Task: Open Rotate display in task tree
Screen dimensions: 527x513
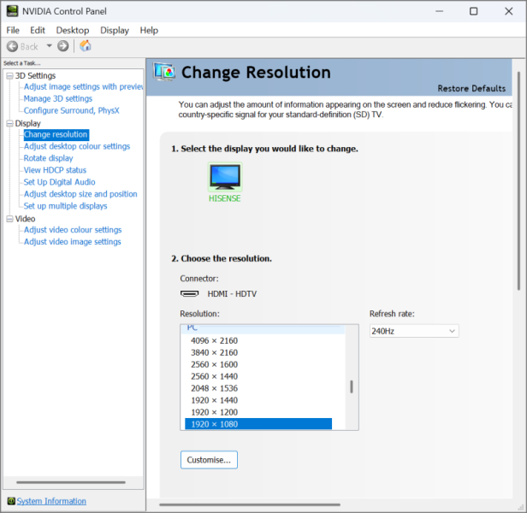Action: coord(49,158)
